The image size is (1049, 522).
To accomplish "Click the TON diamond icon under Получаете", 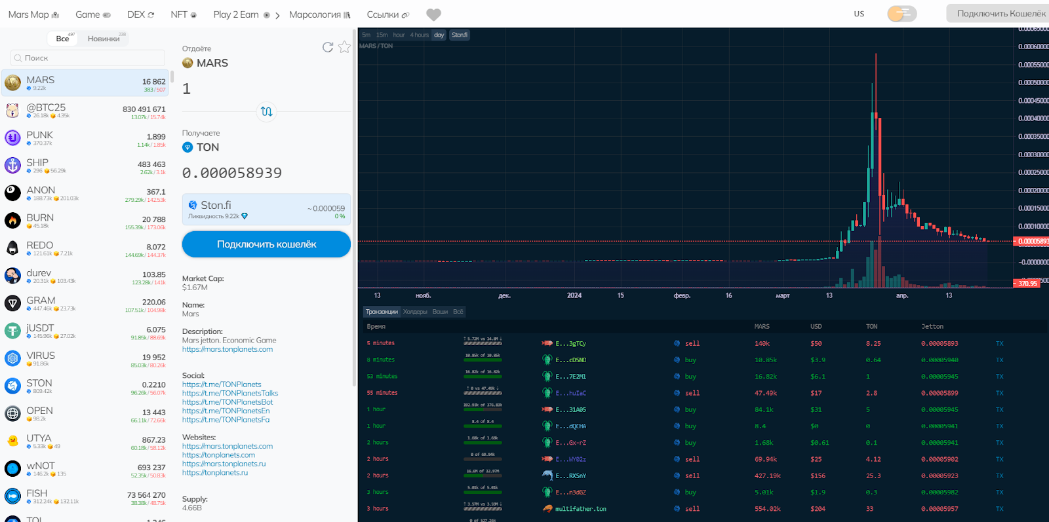I will (x=188, y=147).
